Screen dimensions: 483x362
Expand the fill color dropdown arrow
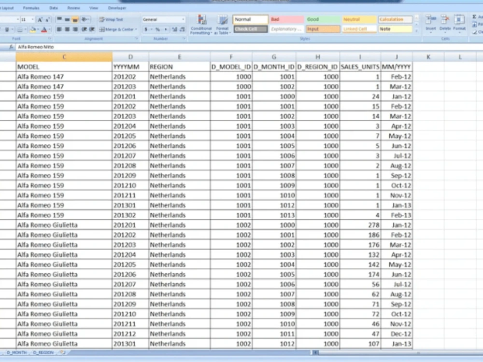click(38, 29)
